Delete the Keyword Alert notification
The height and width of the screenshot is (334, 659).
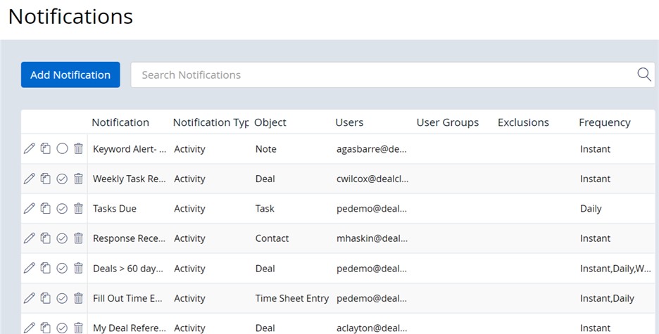[78, 148]
